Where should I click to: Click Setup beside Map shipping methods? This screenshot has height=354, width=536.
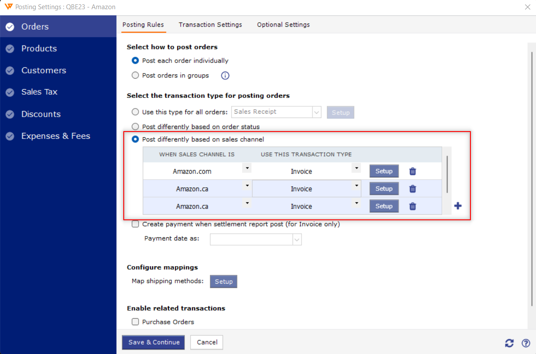click(x=223, y=281)
